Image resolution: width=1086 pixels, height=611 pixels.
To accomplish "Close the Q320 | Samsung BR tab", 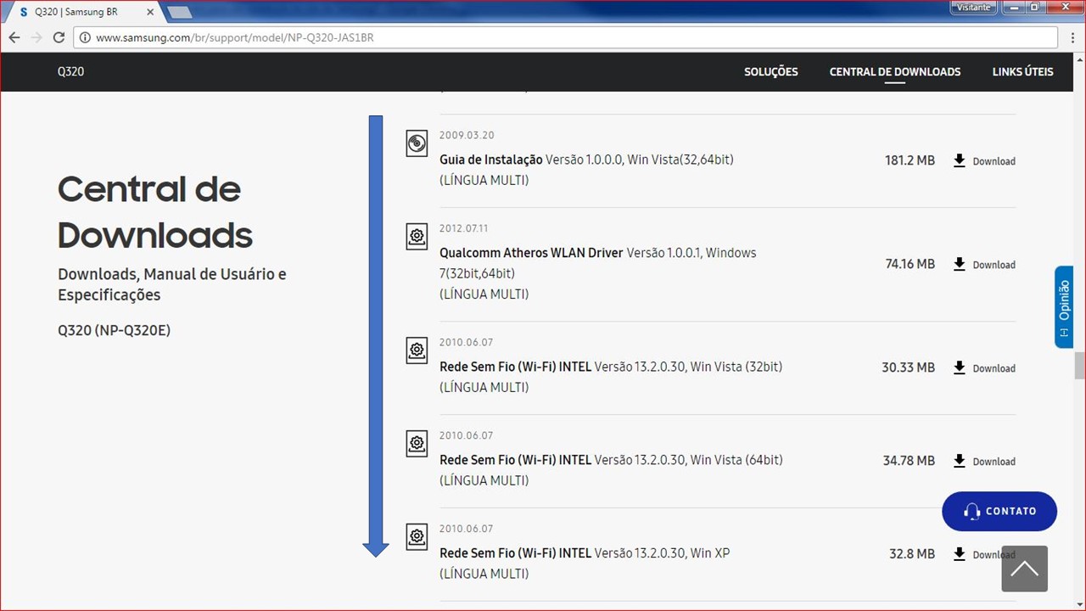I will pos(150,12).
